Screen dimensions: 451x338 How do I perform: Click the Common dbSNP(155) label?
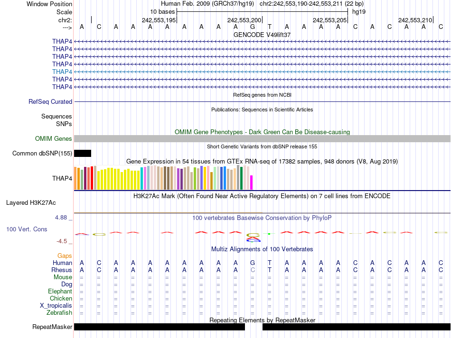coord(42,153)
